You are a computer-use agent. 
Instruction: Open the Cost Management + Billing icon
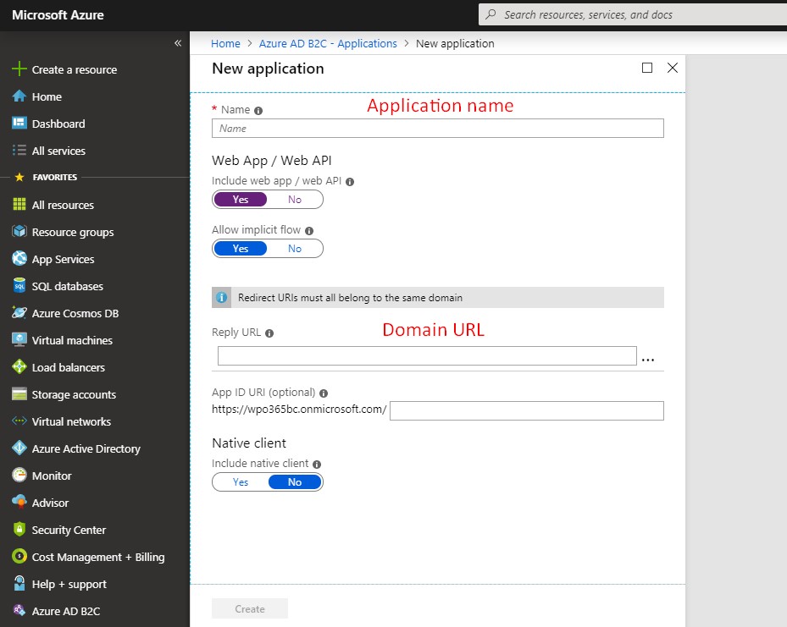[19, 556]
